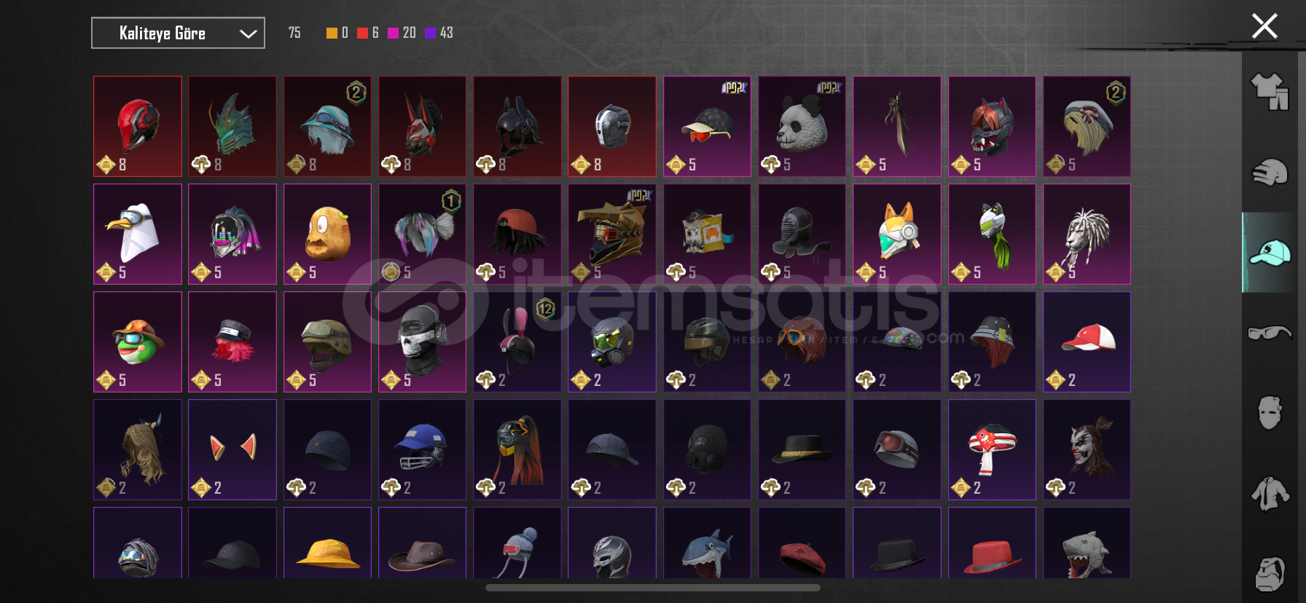Open the outfit sets category icon
The height and width of the screenshot is (603, 1306).
(x=1270, y=92)
